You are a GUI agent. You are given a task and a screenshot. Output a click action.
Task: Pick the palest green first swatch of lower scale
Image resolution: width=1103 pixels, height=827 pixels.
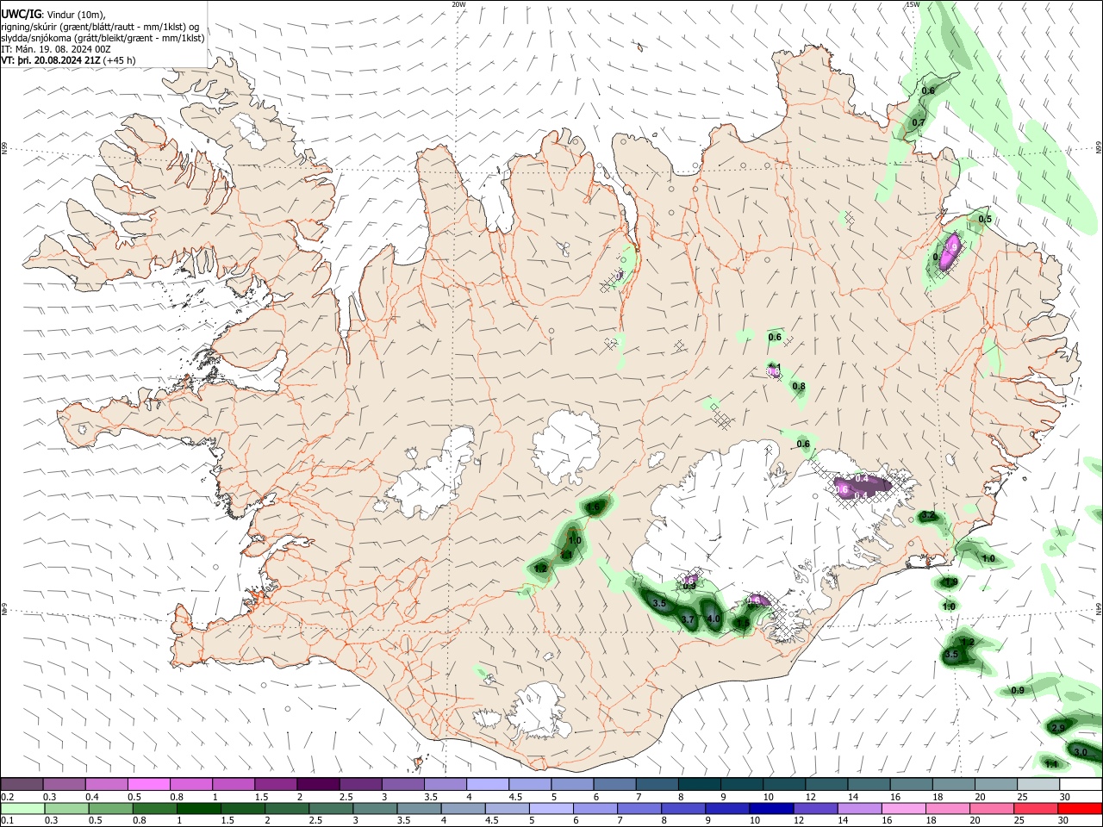pyautogui.click(x=22, y=808)
